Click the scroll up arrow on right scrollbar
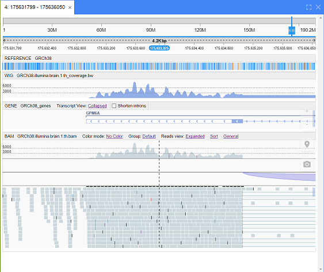 coord(321,18)
